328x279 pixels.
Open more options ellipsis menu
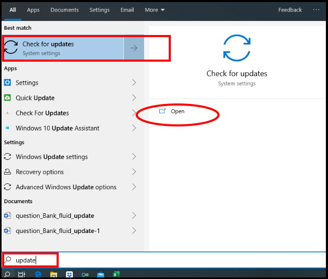316,9
